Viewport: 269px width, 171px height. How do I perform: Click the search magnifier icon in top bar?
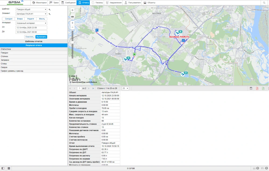264,3
